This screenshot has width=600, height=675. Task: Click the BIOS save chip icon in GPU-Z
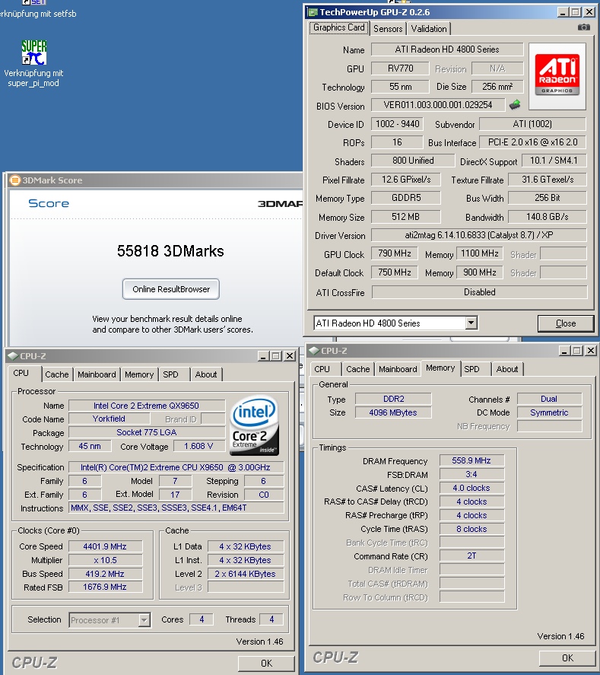point(514,104)
